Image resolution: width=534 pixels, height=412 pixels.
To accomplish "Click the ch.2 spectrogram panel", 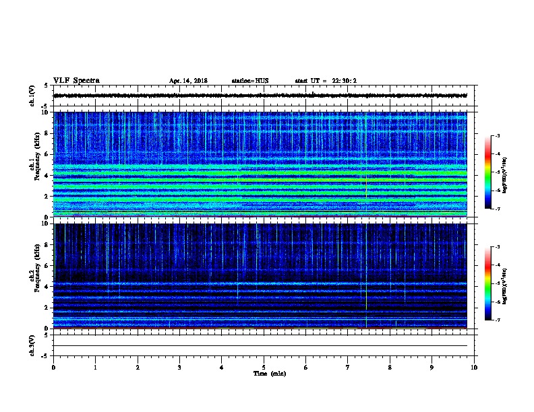I will 260,276.
